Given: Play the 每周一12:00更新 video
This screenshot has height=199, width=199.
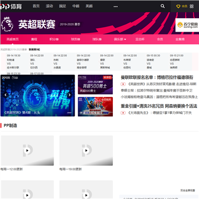Looking at the screenshot, I should pyautogui.click(x=27, y=150).
